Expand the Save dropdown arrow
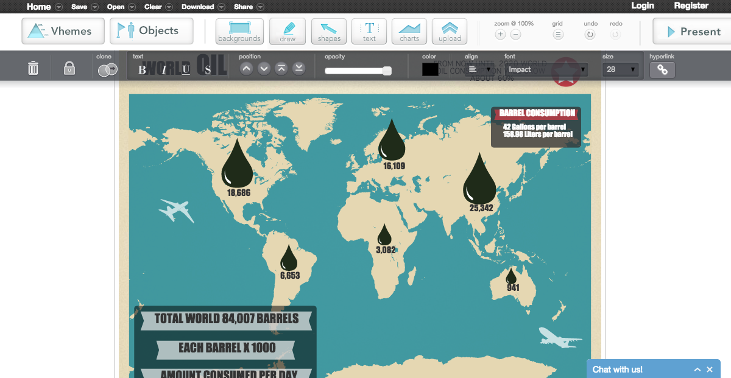This screenshot has height=378, width=731. 95,7
